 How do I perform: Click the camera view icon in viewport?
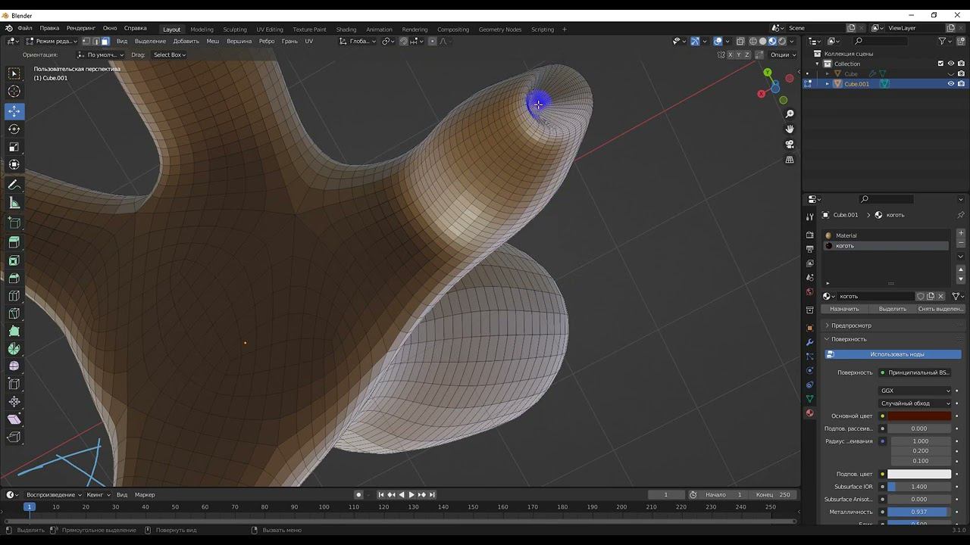790,144
